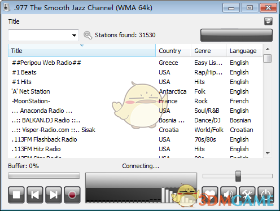
Task: Click the Dance/DJ genre cell
Action: (207, 120)
